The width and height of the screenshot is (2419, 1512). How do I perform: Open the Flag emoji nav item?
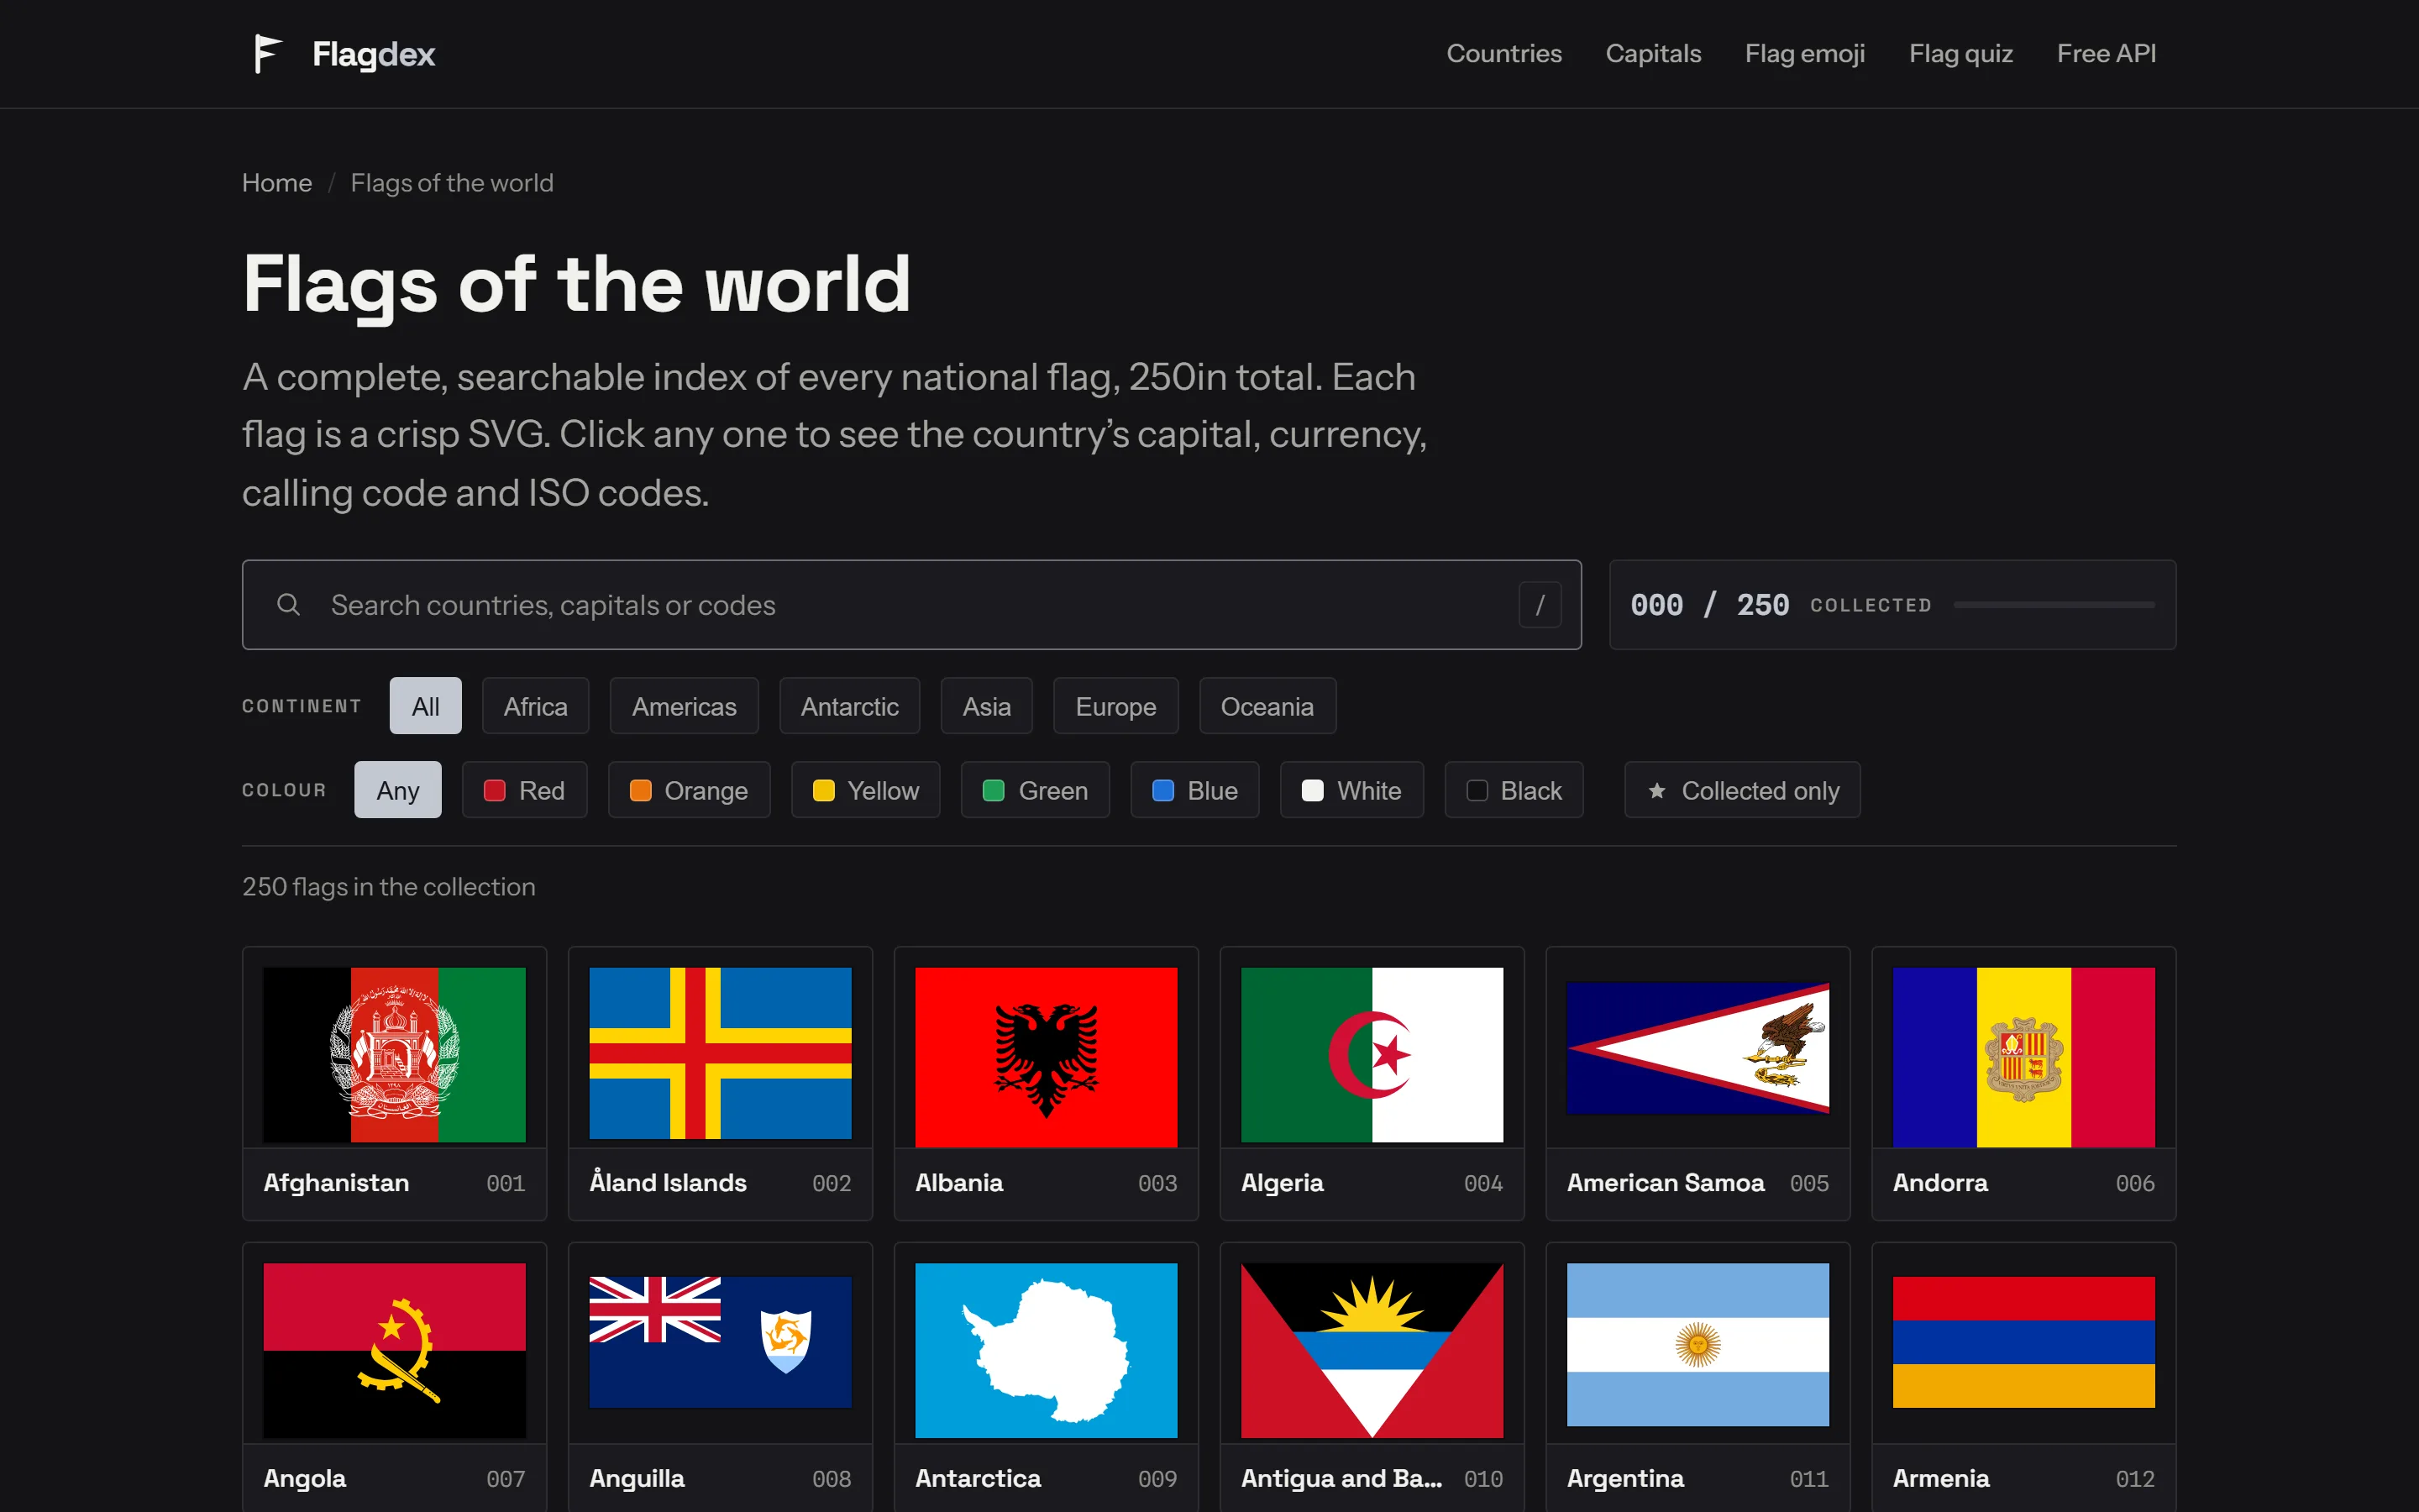pyautogui.click(x=1804, y=54)
